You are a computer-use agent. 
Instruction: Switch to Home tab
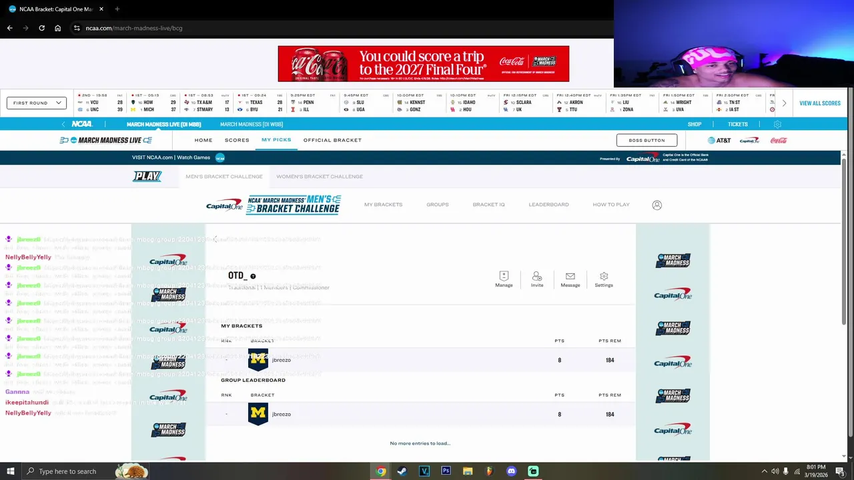[203, 140]
